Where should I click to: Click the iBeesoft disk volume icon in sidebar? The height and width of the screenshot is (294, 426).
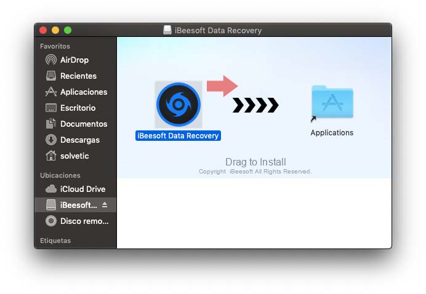tap(51, 205)
